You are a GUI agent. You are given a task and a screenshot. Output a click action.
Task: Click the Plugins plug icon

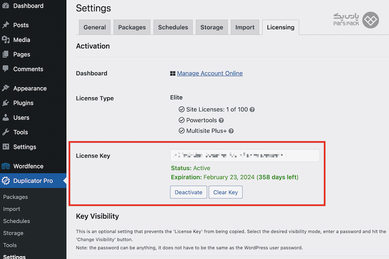click(x=6, y=103)
